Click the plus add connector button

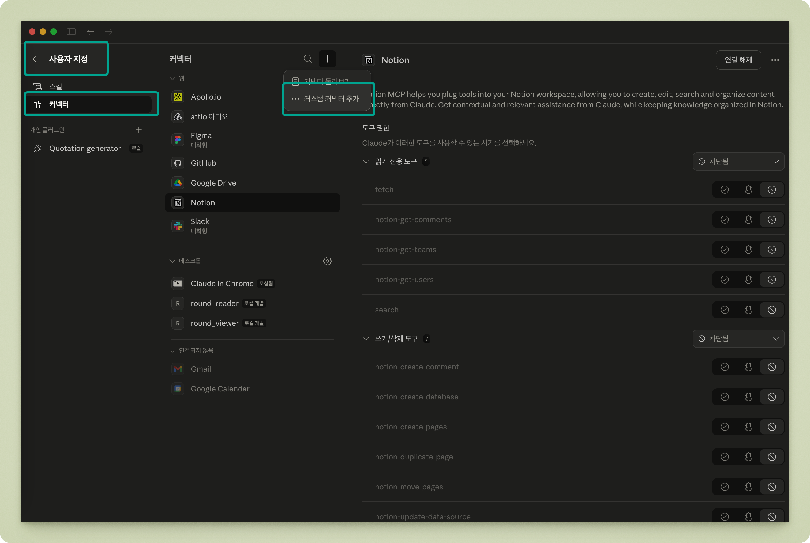click(327, 59)
